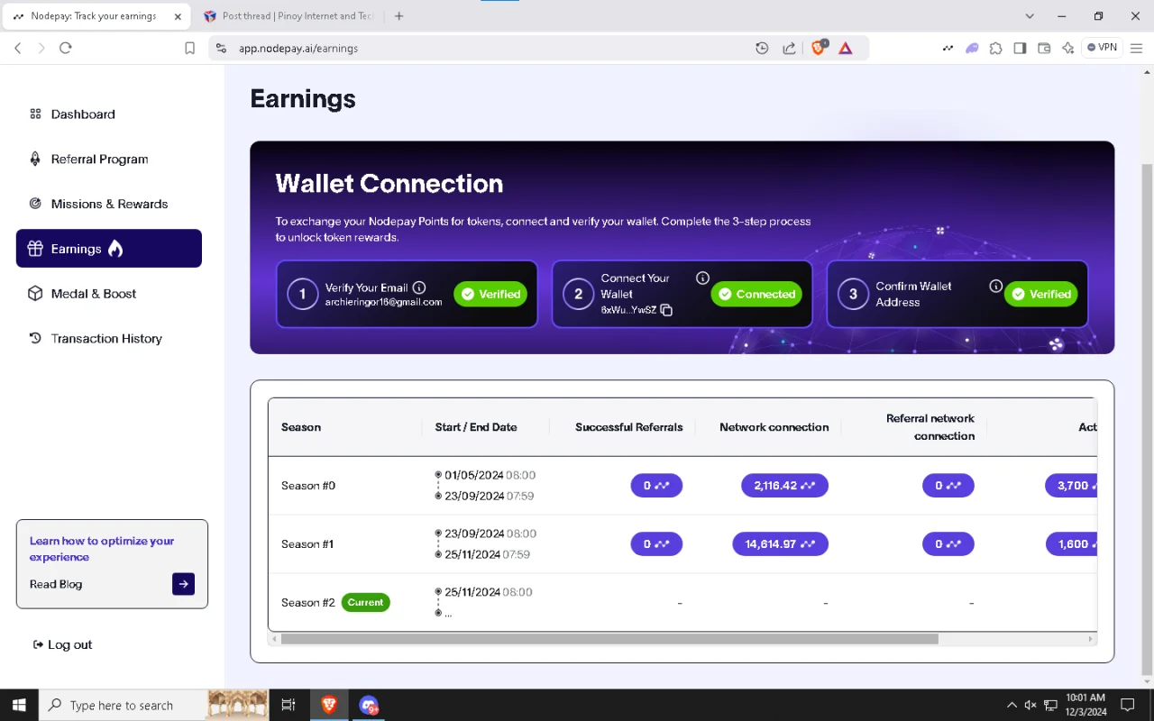The width and height of the screenshot is (1154, 721).
Task: Open Task View on taskbar
Action: [x=288, y=705]
